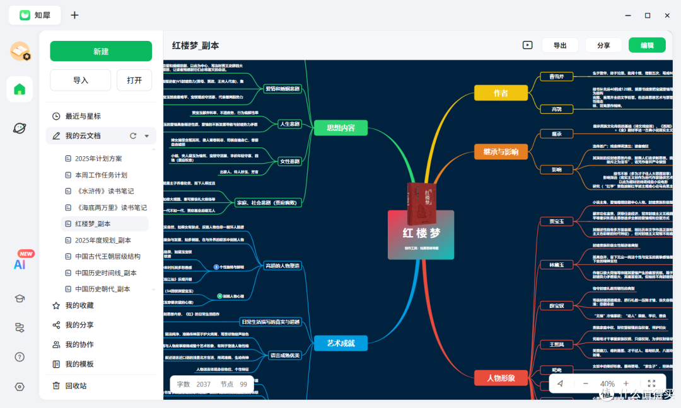681x408 pixels.
Task: Open document 中国历史朝代_副本
Action: pyautogui.click(x=105, y=289)
